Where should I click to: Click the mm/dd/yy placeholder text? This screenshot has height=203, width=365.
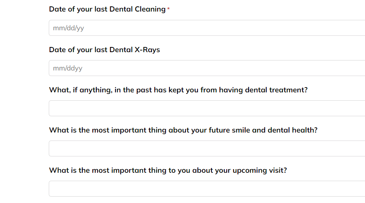[x=68, y=28]
